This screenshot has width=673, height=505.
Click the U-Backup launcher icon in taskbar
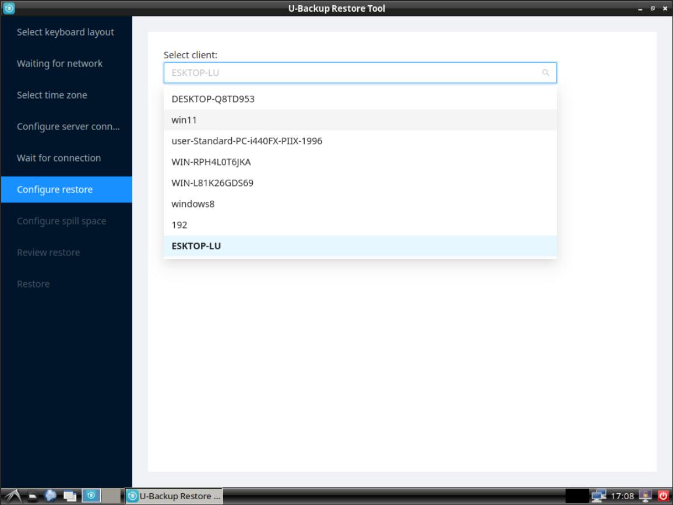pyautogui.click(x=90, y=496)
